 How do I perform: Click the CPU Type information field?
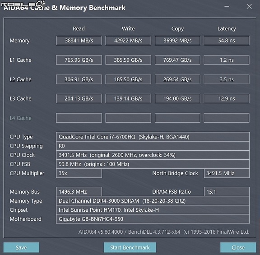(x=153, y=137)
